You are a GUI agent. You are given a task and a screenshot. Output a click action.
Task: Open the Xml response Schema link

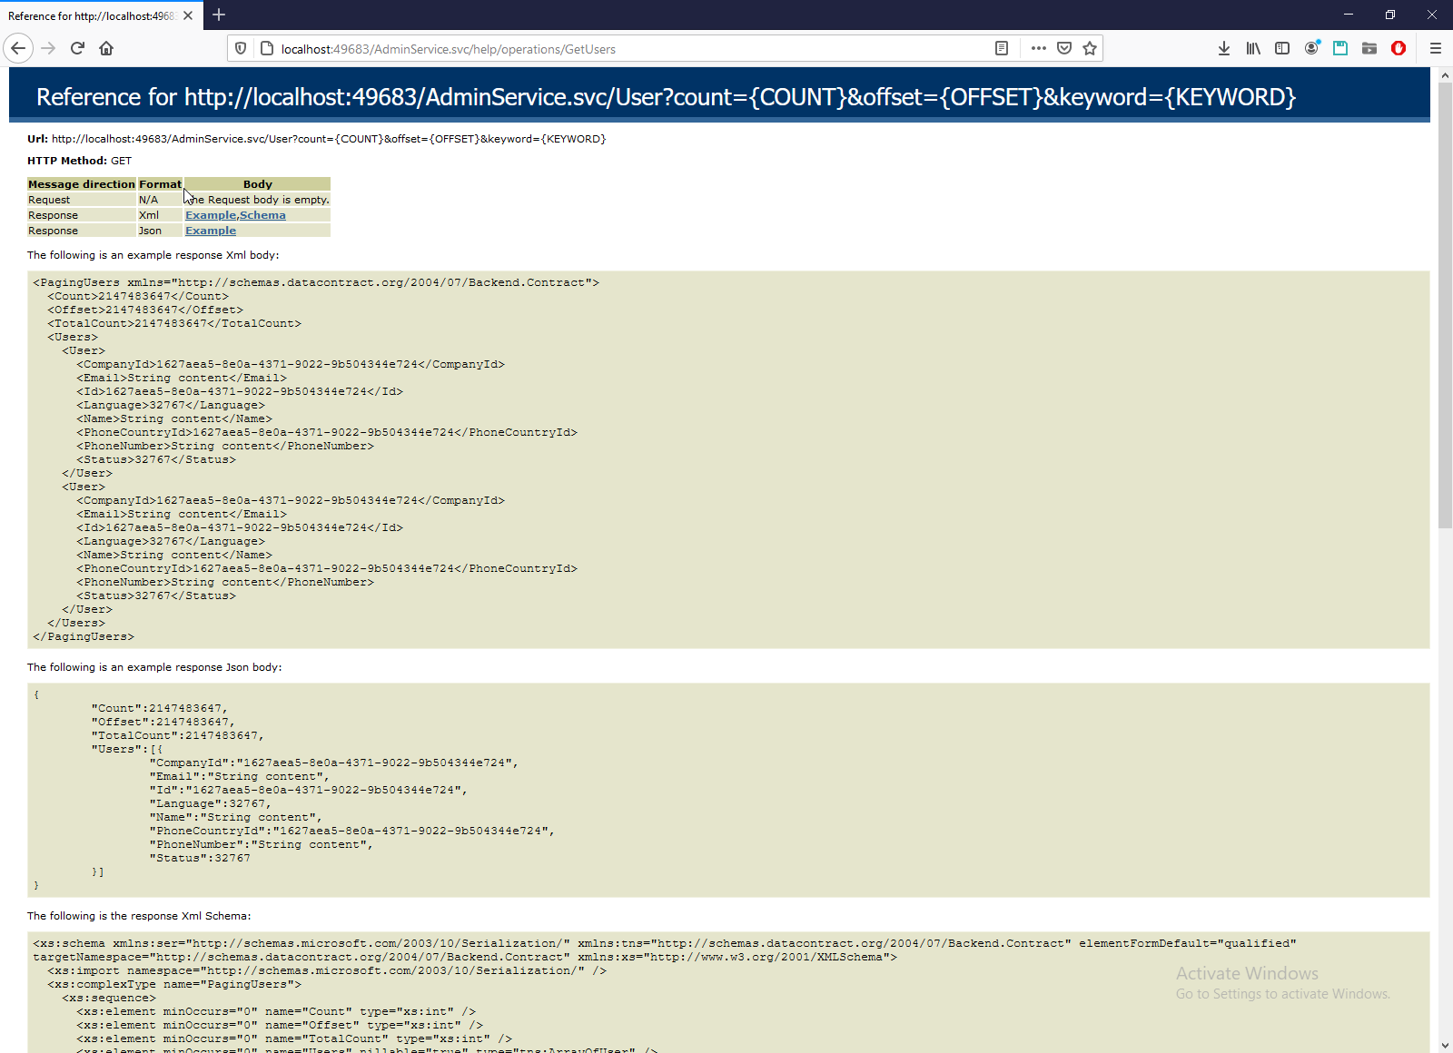tap(262, 215)
